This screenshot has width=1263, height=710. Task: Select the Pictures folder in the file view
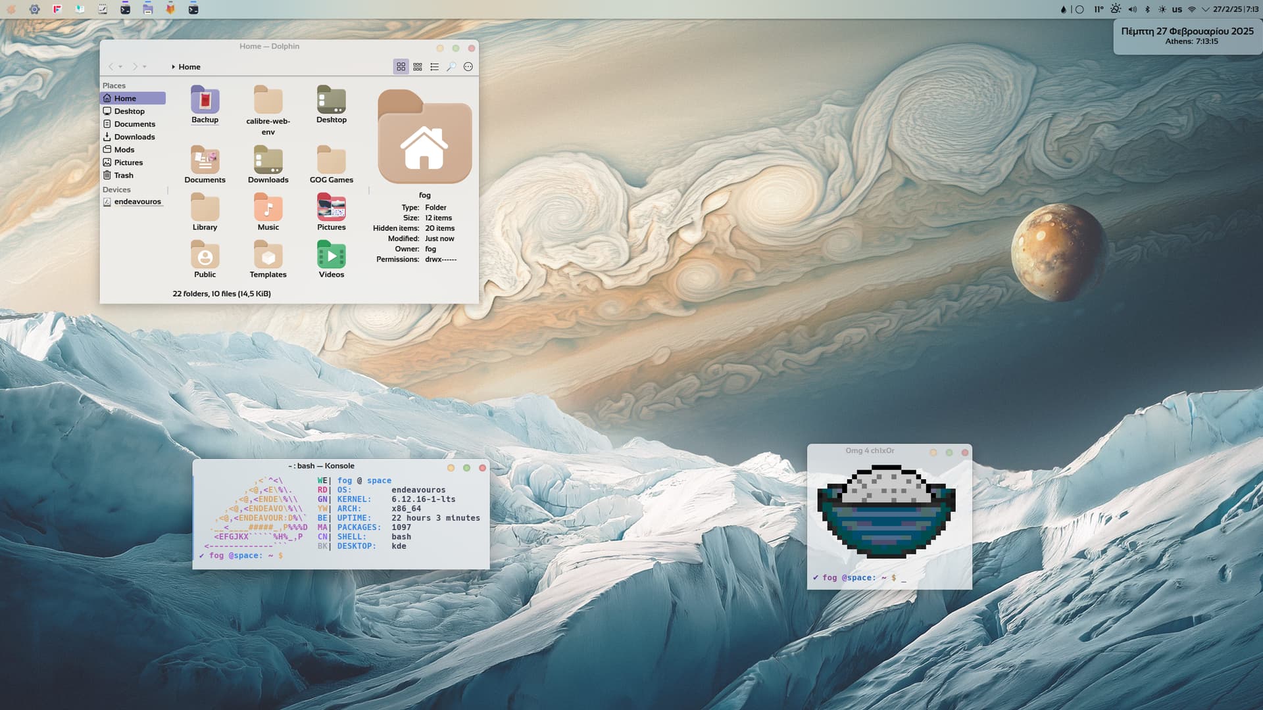(331, 207)
